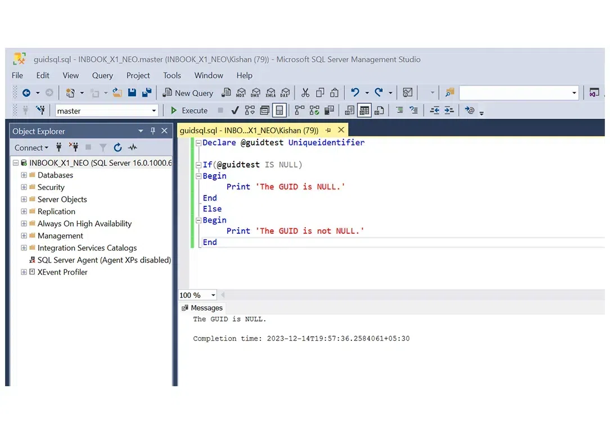Viewport: 610px width, 434px height.
Task: Expand the Databases tree node
Action: coord(24,175)
